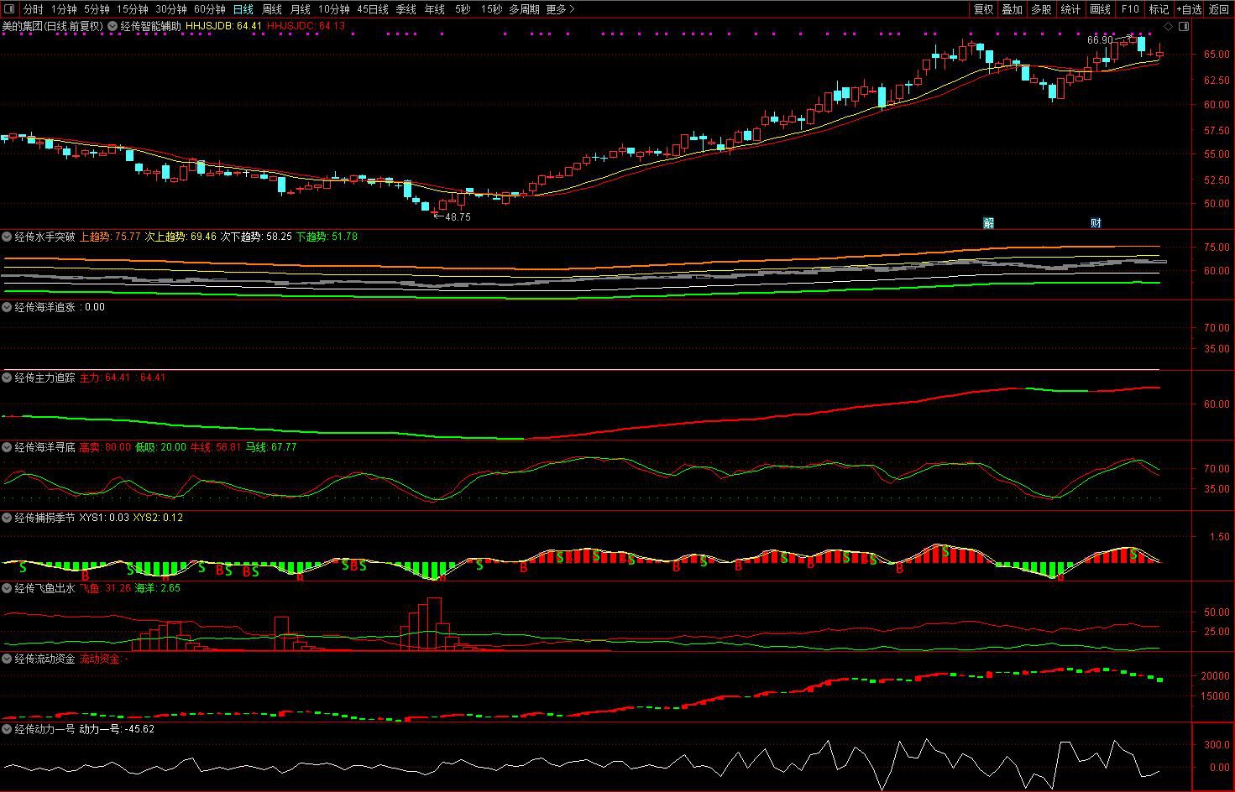Expand 经传智能辅助 indicator dropdown
Image resolution: width=1235 pixels, height=792 pixels.
coord(113,26)
